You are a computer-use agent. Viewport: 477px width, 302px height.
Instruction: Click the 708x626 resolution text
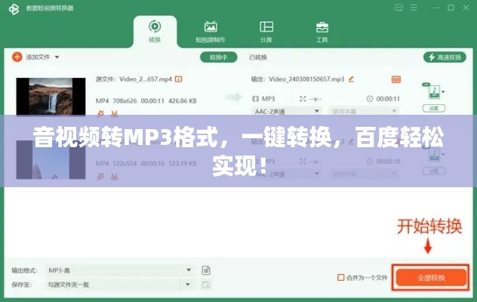[125, 100]
